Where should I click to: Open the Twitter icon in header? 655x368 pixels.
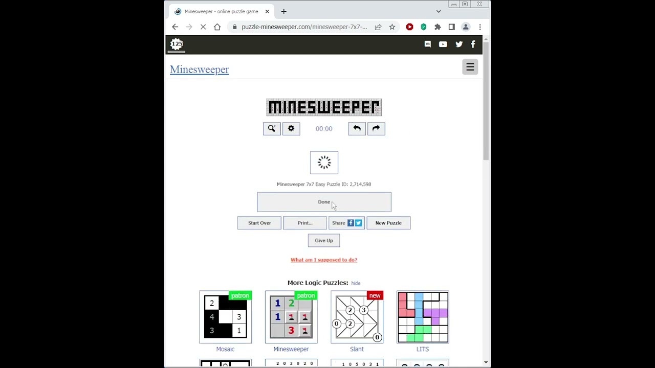459,44
